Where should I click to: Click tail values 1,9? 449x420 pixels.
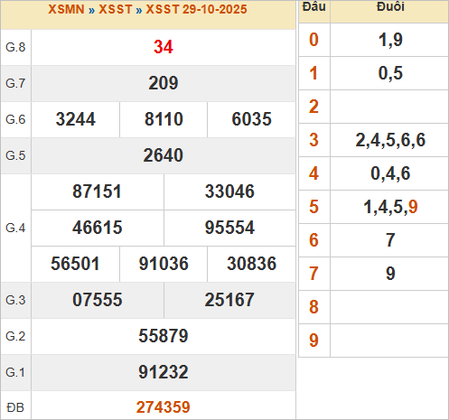click(x=390, y=40)
